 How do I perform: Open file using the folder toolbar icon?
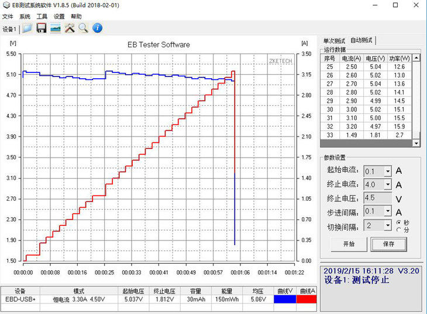pyautogui.click(x=27, y=28)
